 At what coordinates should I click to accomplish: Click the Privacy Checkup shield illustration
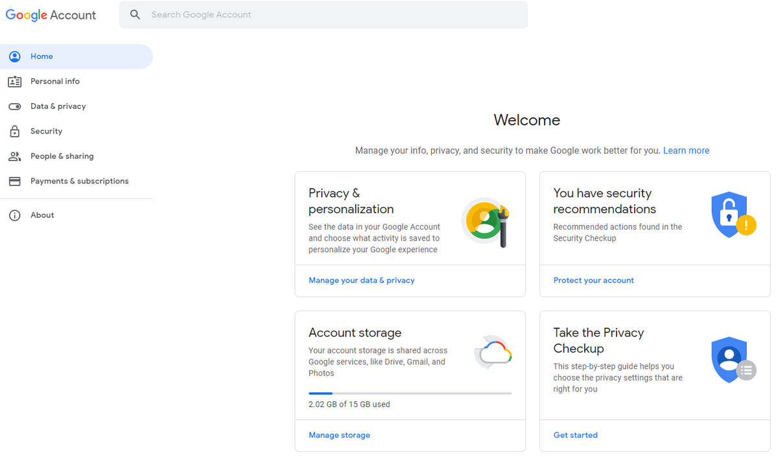[x=733, y=359]
